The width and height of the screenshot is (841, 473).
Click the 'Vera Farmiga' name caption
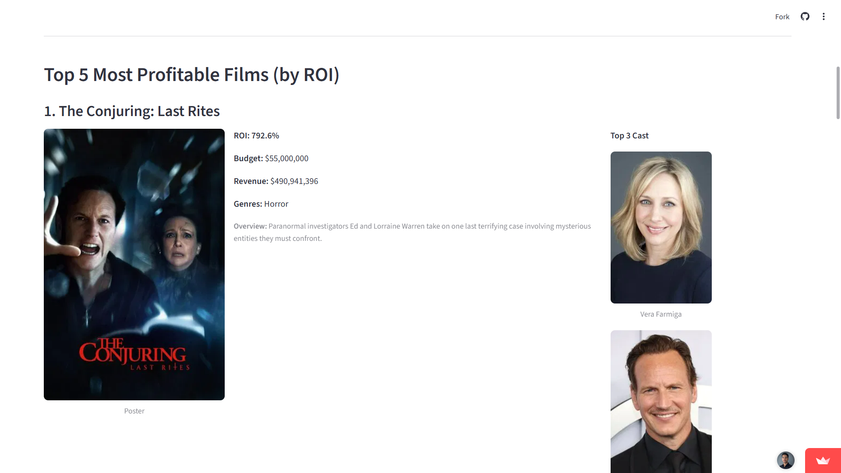[x=661, y=314]
